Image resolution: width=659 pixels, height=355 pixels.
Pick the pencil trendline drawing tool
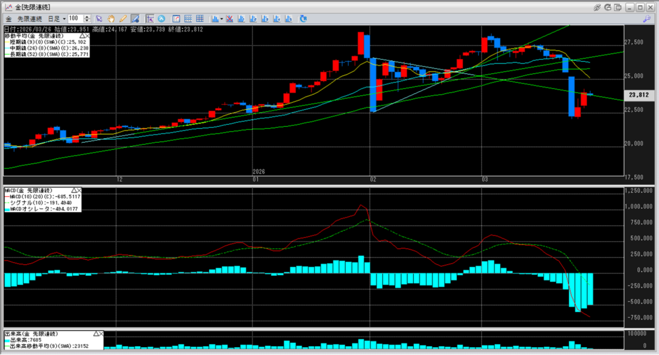coord(123,19)
